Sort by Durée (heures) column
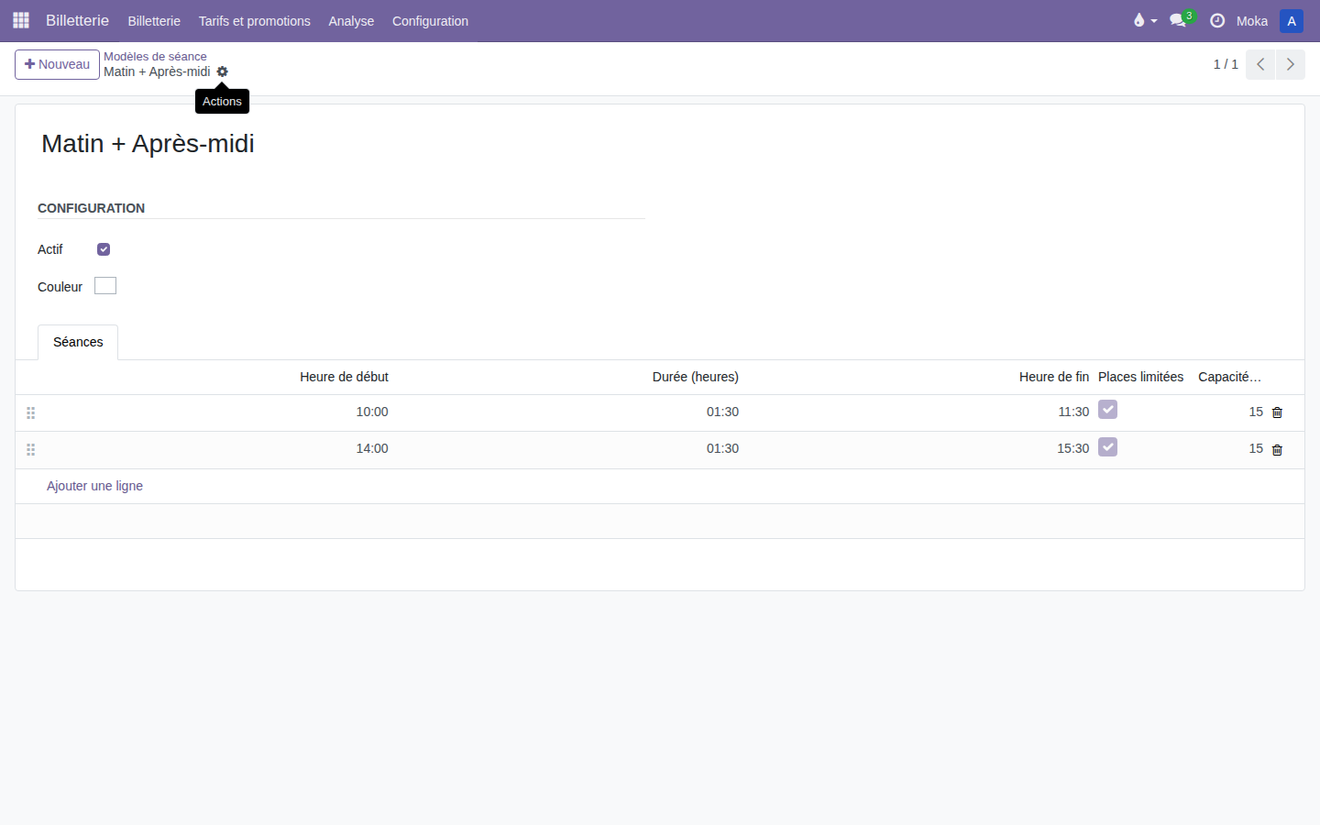 click(695, 377)
